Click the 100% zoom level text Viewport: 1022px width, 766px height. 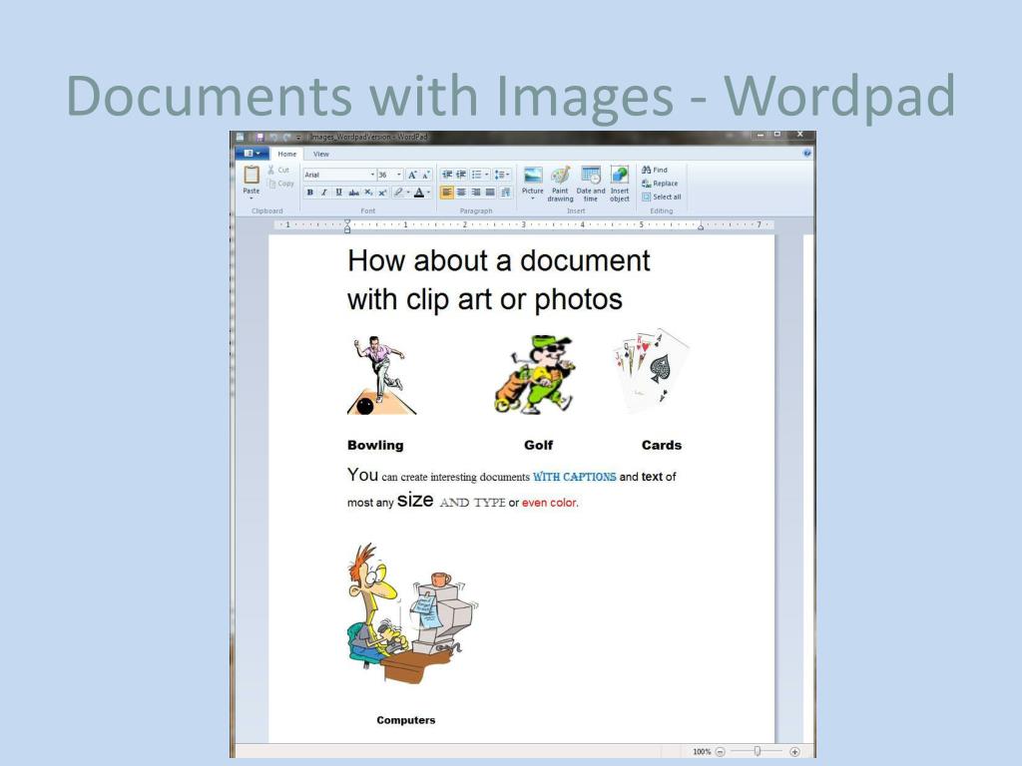click(x=702, y=752)
